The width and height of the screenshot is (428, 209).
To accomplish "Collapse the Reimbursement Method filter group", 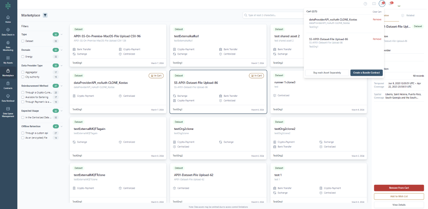I will (x=62, y=86).
